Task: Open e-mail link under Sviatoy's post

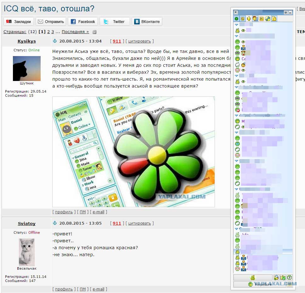Action: 98,289
